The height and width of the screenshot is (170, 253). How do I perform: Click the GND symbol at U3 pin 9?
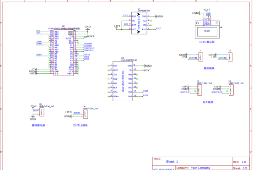[148, 66]
